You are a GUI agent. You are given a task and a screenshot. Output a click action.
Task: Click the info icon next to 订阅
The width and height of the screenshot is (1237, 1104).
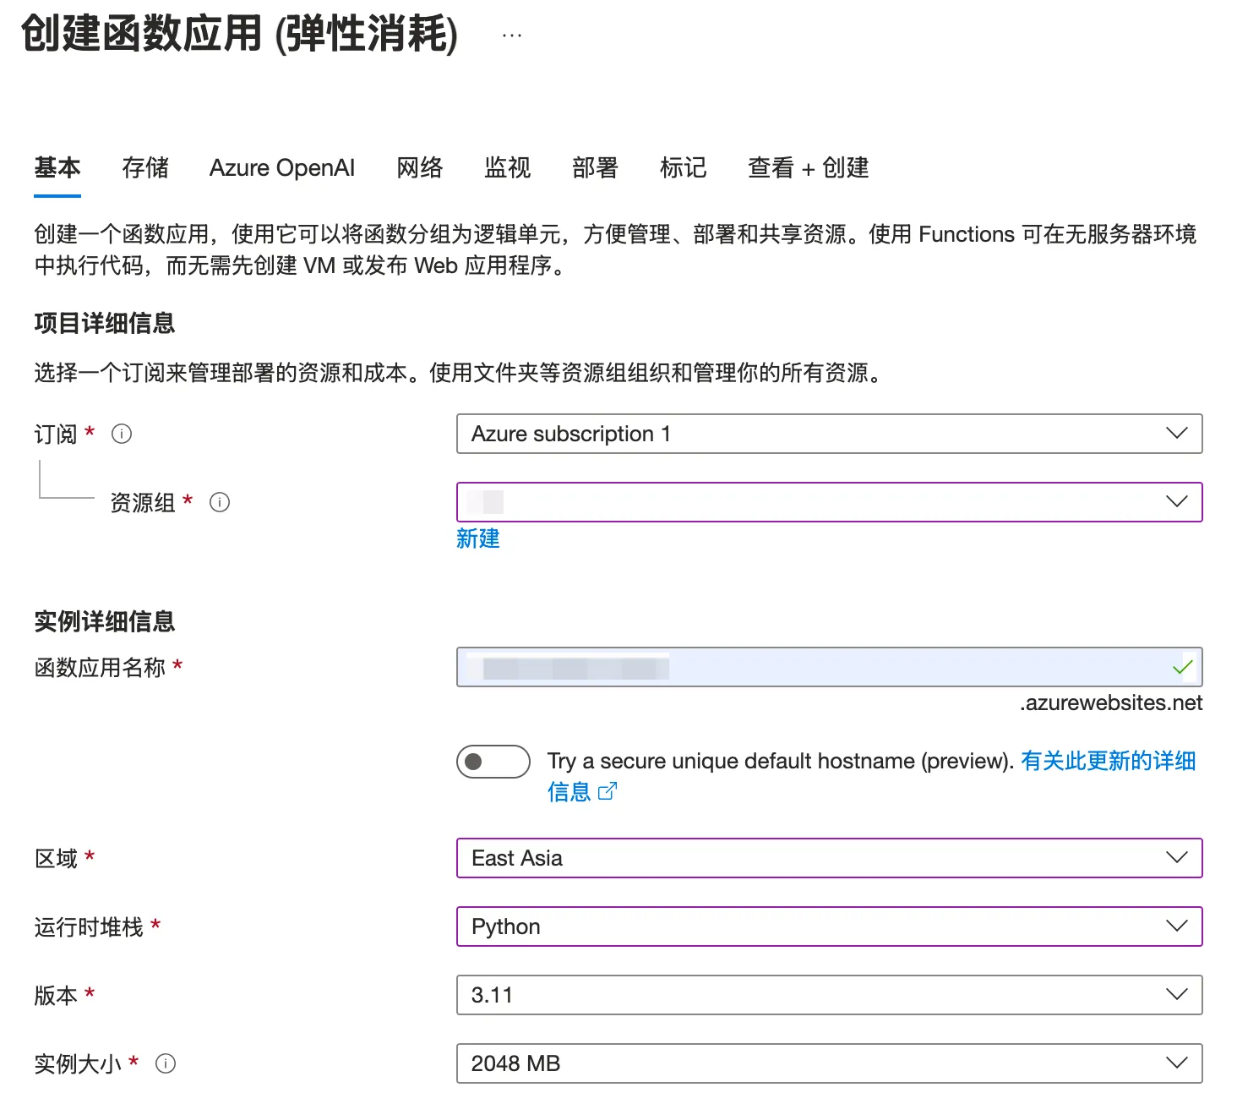point(122,434)
